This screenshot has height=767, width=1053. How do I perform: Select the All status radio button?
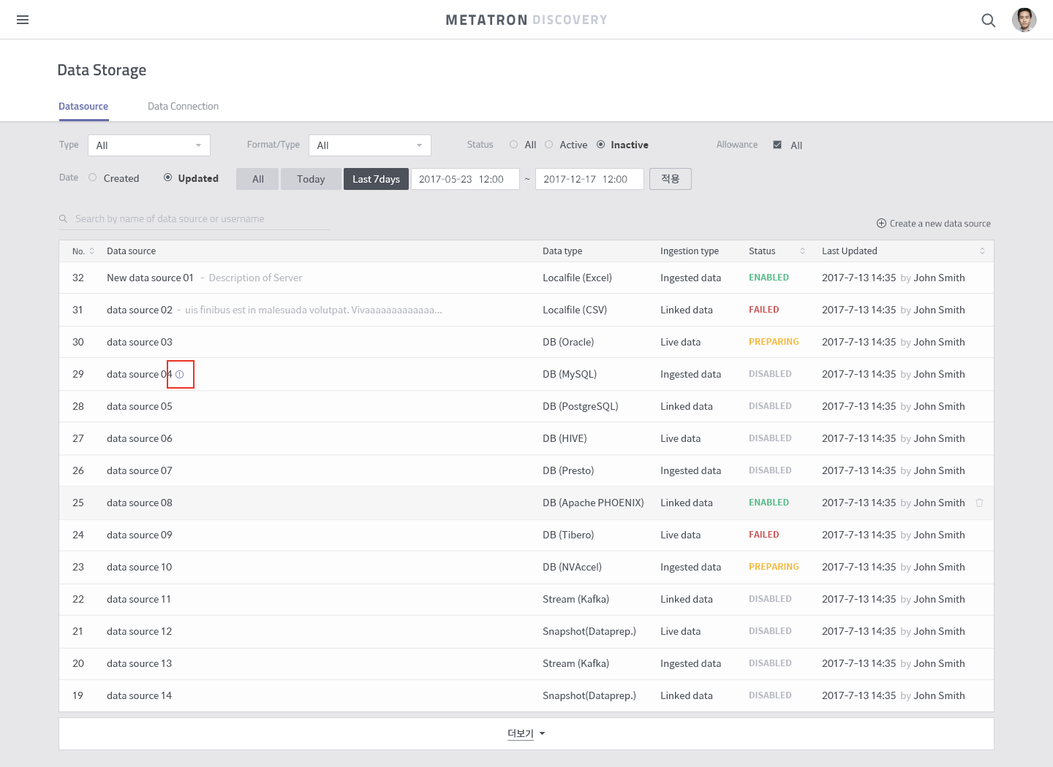click(x=514, y=145)
